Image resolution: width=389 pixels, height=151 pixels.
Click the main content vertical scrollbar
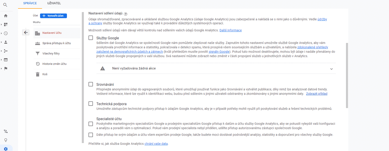347,75
